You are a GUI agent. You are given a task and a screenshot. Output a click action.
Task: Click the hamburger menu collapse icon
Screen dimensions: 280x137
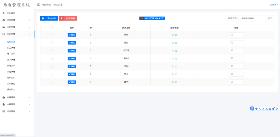click(x=38, y=5)
